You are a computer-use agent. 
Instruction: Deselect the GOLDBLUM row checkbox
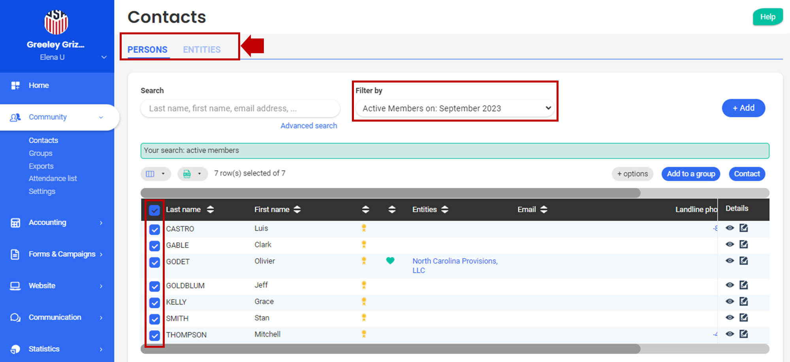(154, 286)
